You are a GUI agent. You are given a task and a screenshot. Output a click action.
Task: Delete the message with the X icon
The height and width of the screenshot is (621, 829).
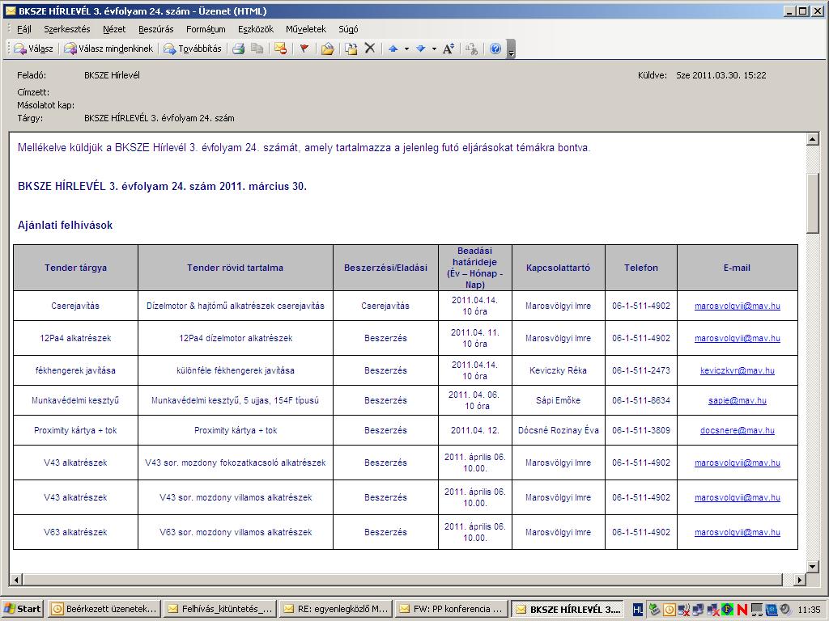pyautogui.click(x=370, y=49)
